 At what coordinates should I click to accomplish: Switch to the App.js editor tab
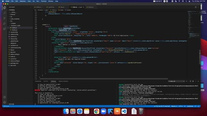point(62,7)
